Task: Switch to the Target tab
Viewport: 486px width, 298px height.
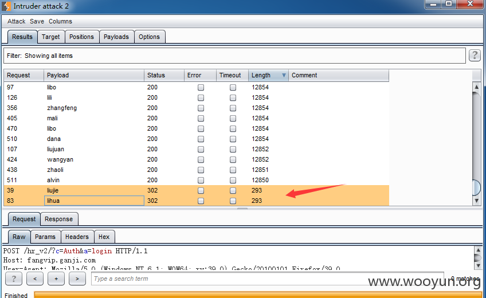Action: (x=51, y=37)
